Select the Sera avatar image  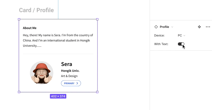pos(42,73)
